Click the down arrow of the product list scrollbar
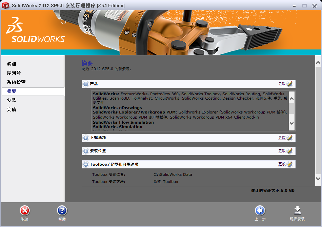The image size is (322, 227). pyautogui.click(x=291, y=123)
